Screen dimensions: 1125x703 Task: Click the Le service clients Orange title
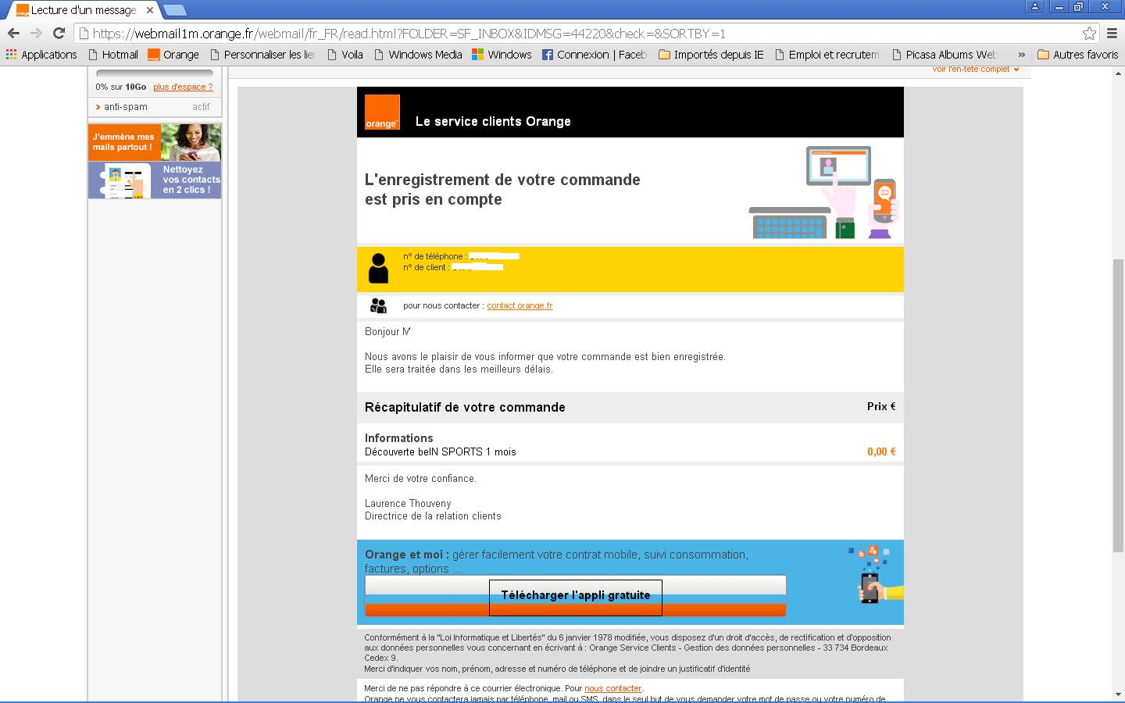(x=493, y=121)
